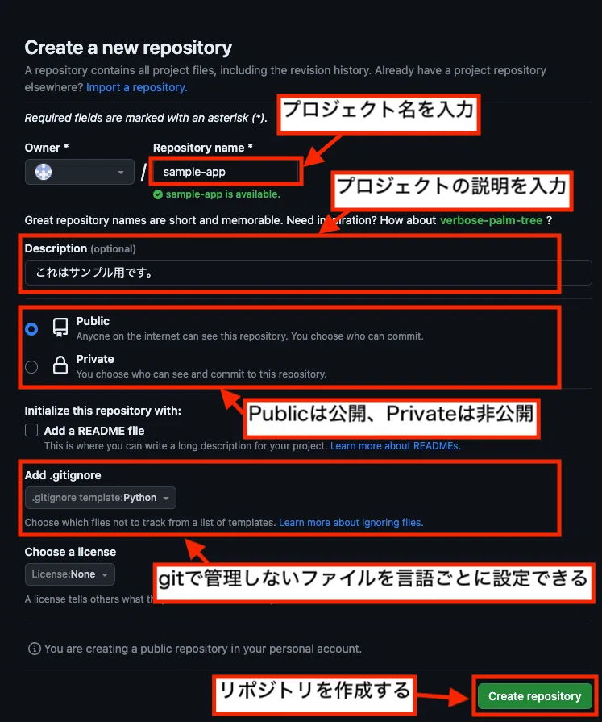The width and height of the screenshot is (602, 722).
Task: Click the Create repository button
Action: (x=534, y=695)
